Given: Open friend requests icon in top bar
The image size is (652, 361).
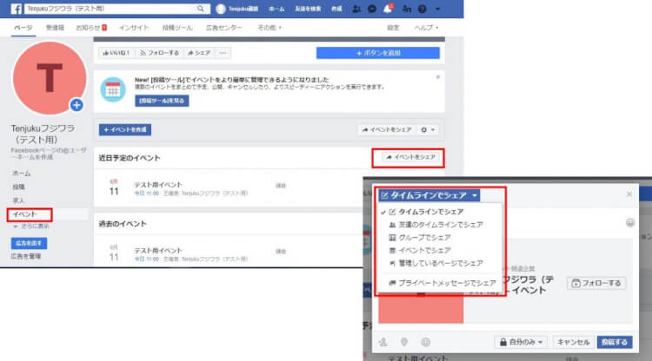Looking at the screenshot, I should (x=356, y=9).
